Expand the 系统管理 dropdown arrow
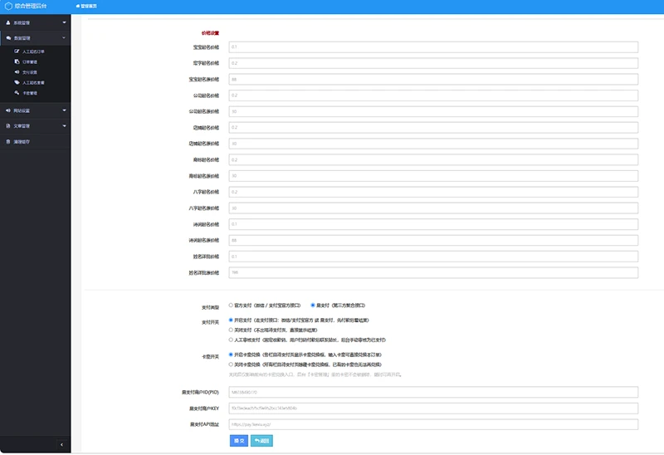This screenshot has width=664, height=455. (65, 22)
